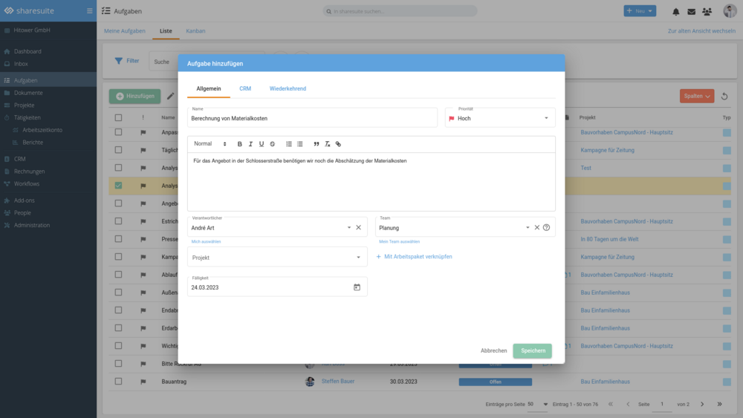743x418 pixels.
Task: Tick the checkbox for the Bauantrag row
Action: tap(118, 382)
